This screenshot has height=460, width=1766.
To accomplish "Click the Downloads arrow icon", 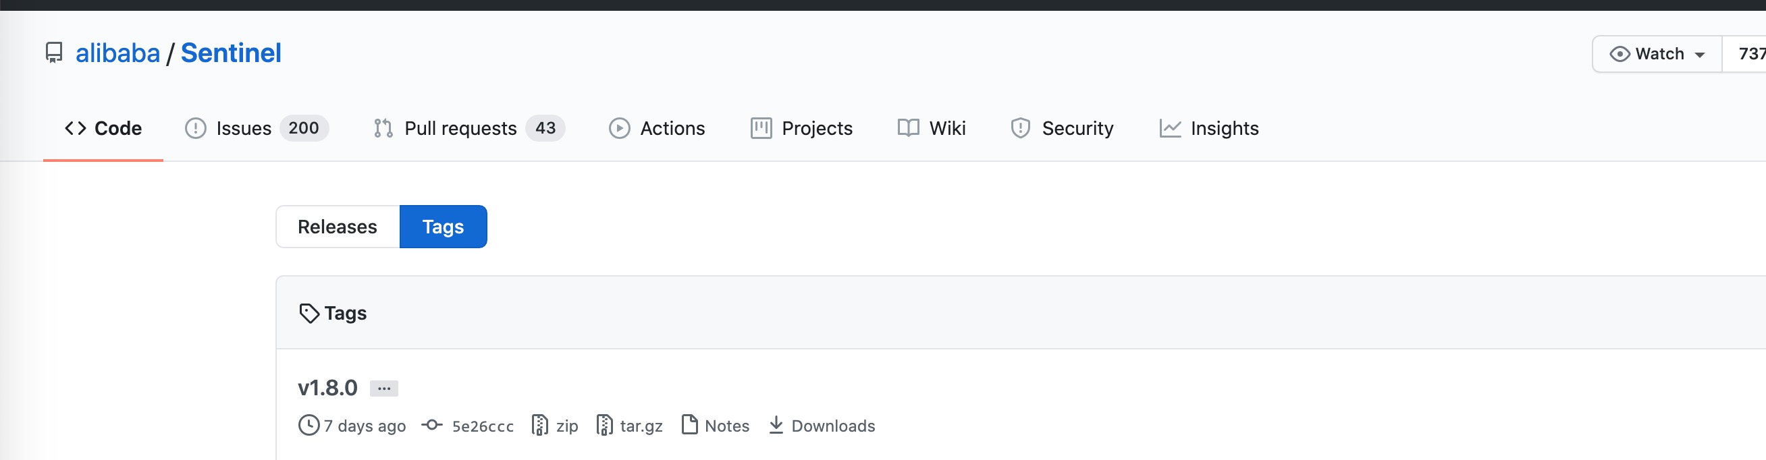I will pyautogui.click(x=776, y=425).
